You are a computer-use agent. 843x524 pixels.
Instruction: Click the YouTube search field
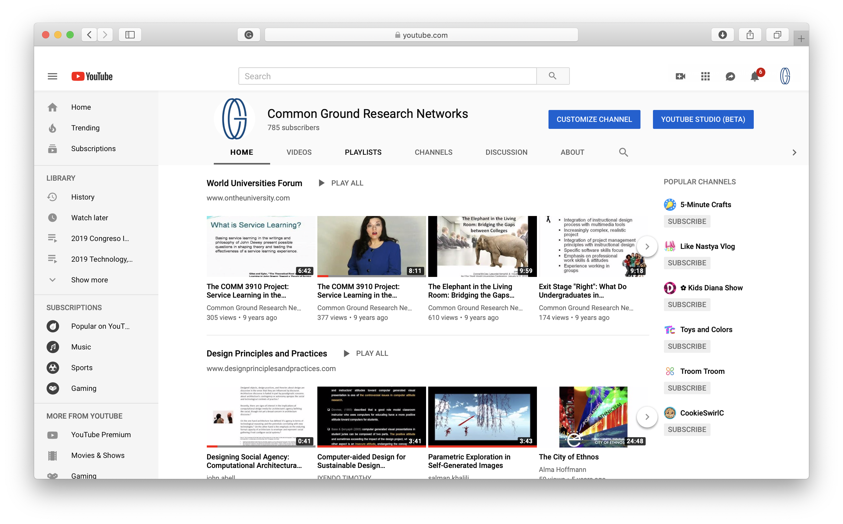coord(388,76)
